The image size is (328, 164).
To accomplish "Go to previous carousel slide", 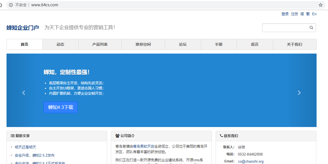I will (24, 93).
